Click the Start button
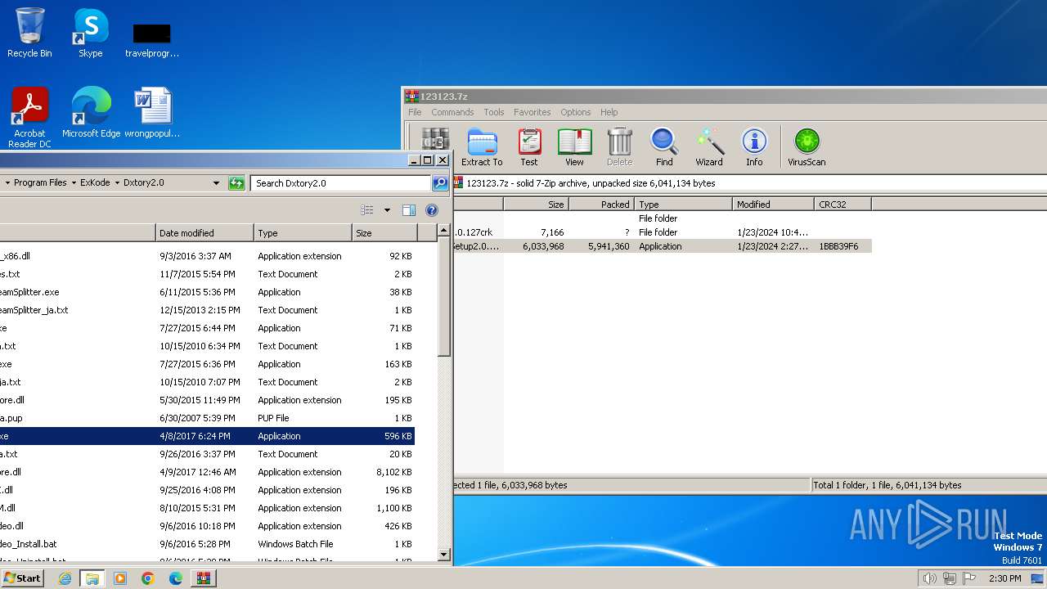 pyautogui.click(x=23, y=578)
